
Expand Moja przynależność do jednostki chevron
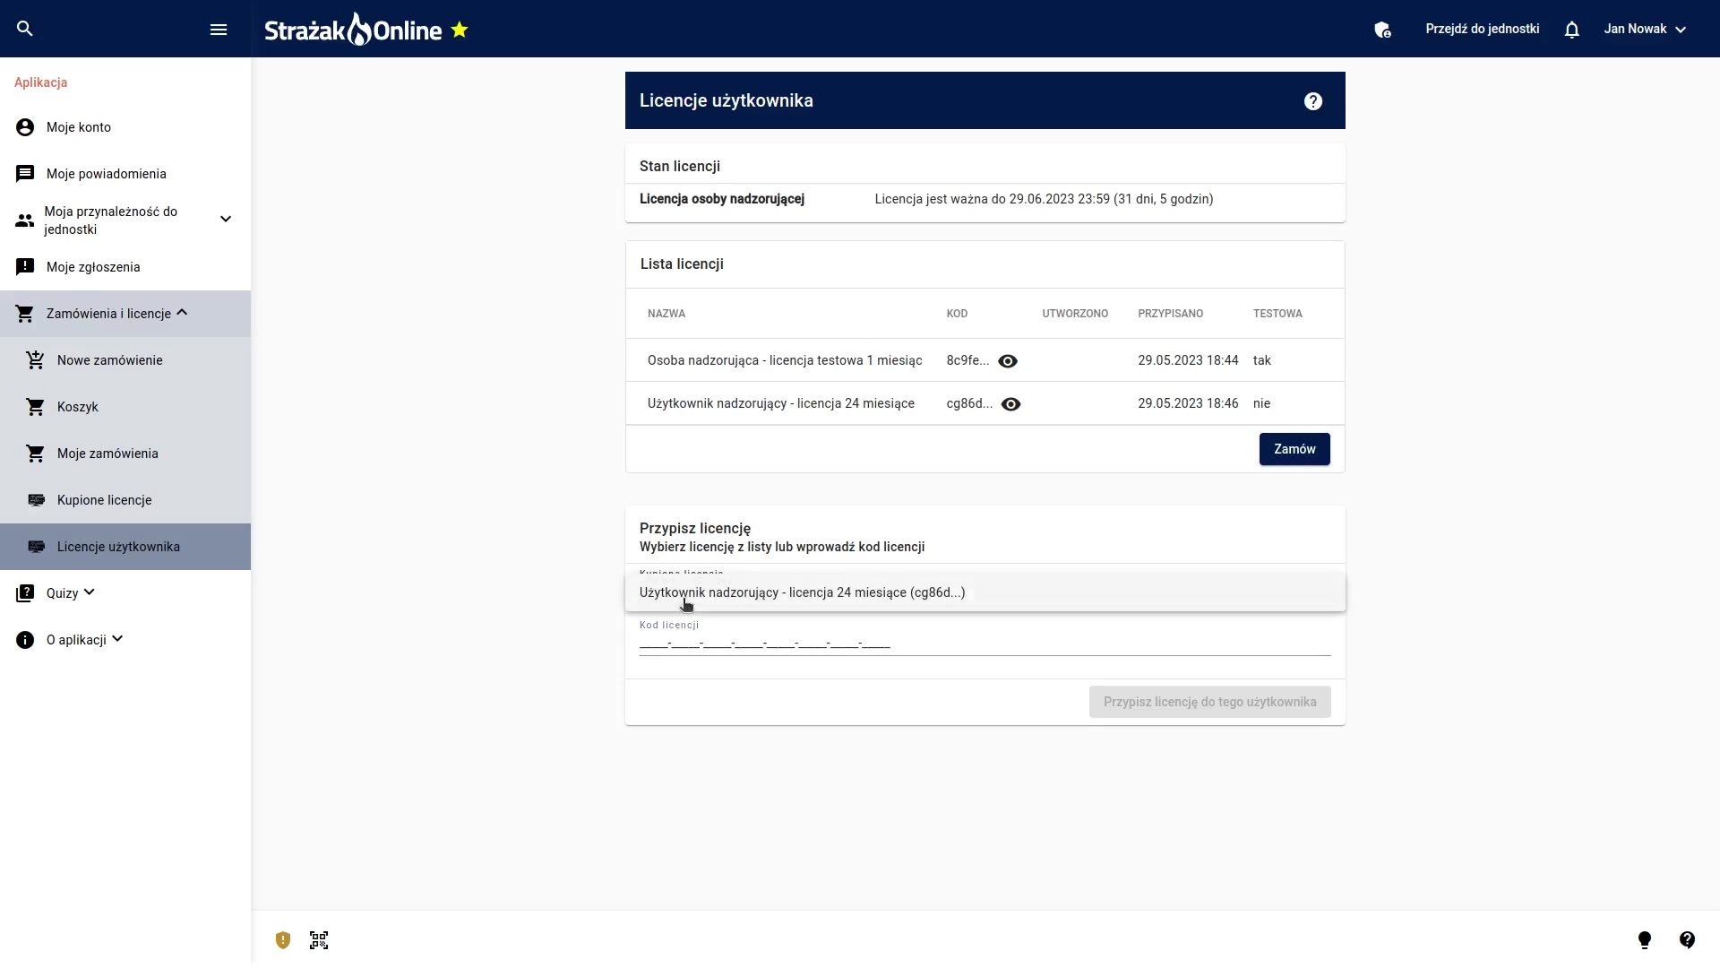[x=226, y=220]
